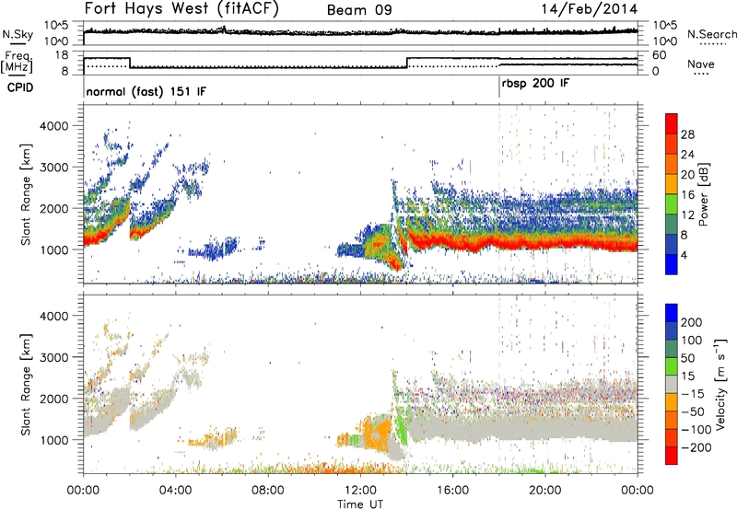Click the 'CPID' row label
This screenshot has height=510, width=737.
20,87
